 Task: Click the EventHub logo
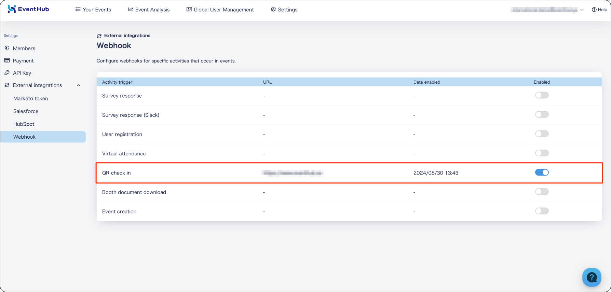[x=28, y=9]
